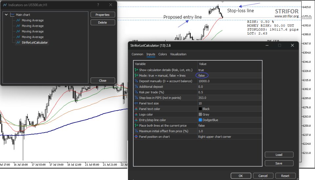Screen dimensions: 315x180
Task: Click the help question mark in Indicators dialog
Action: tap(98, 5)
